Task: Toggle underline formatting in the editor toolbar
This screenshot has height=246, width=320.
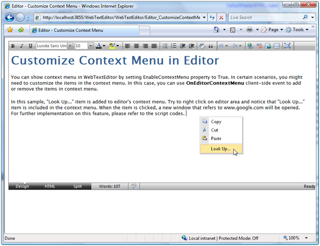Action: click(x=31, y=46)
